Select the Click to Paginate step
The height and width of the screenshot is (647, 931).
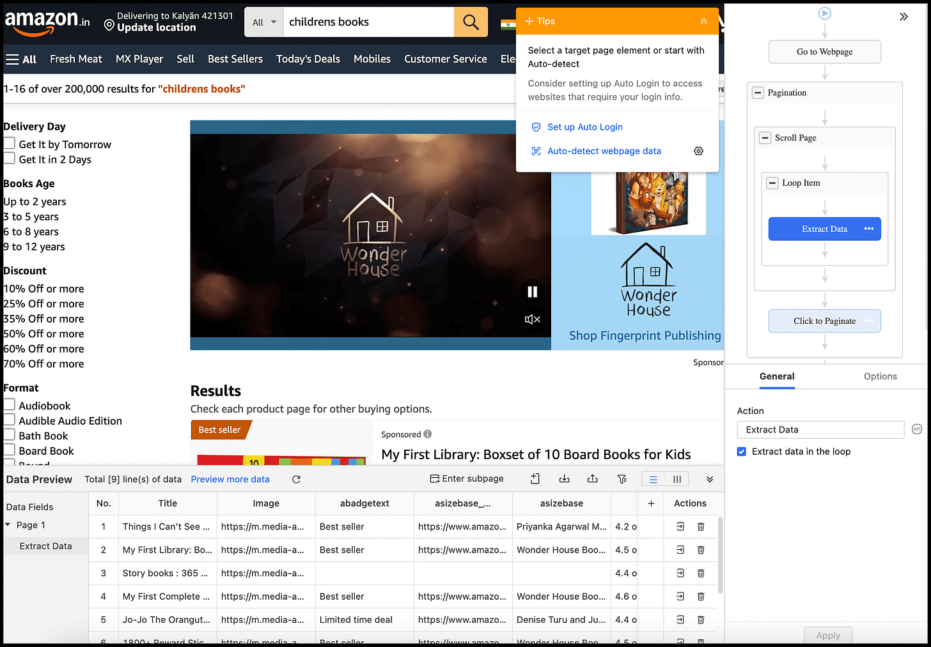pos(824,321)
